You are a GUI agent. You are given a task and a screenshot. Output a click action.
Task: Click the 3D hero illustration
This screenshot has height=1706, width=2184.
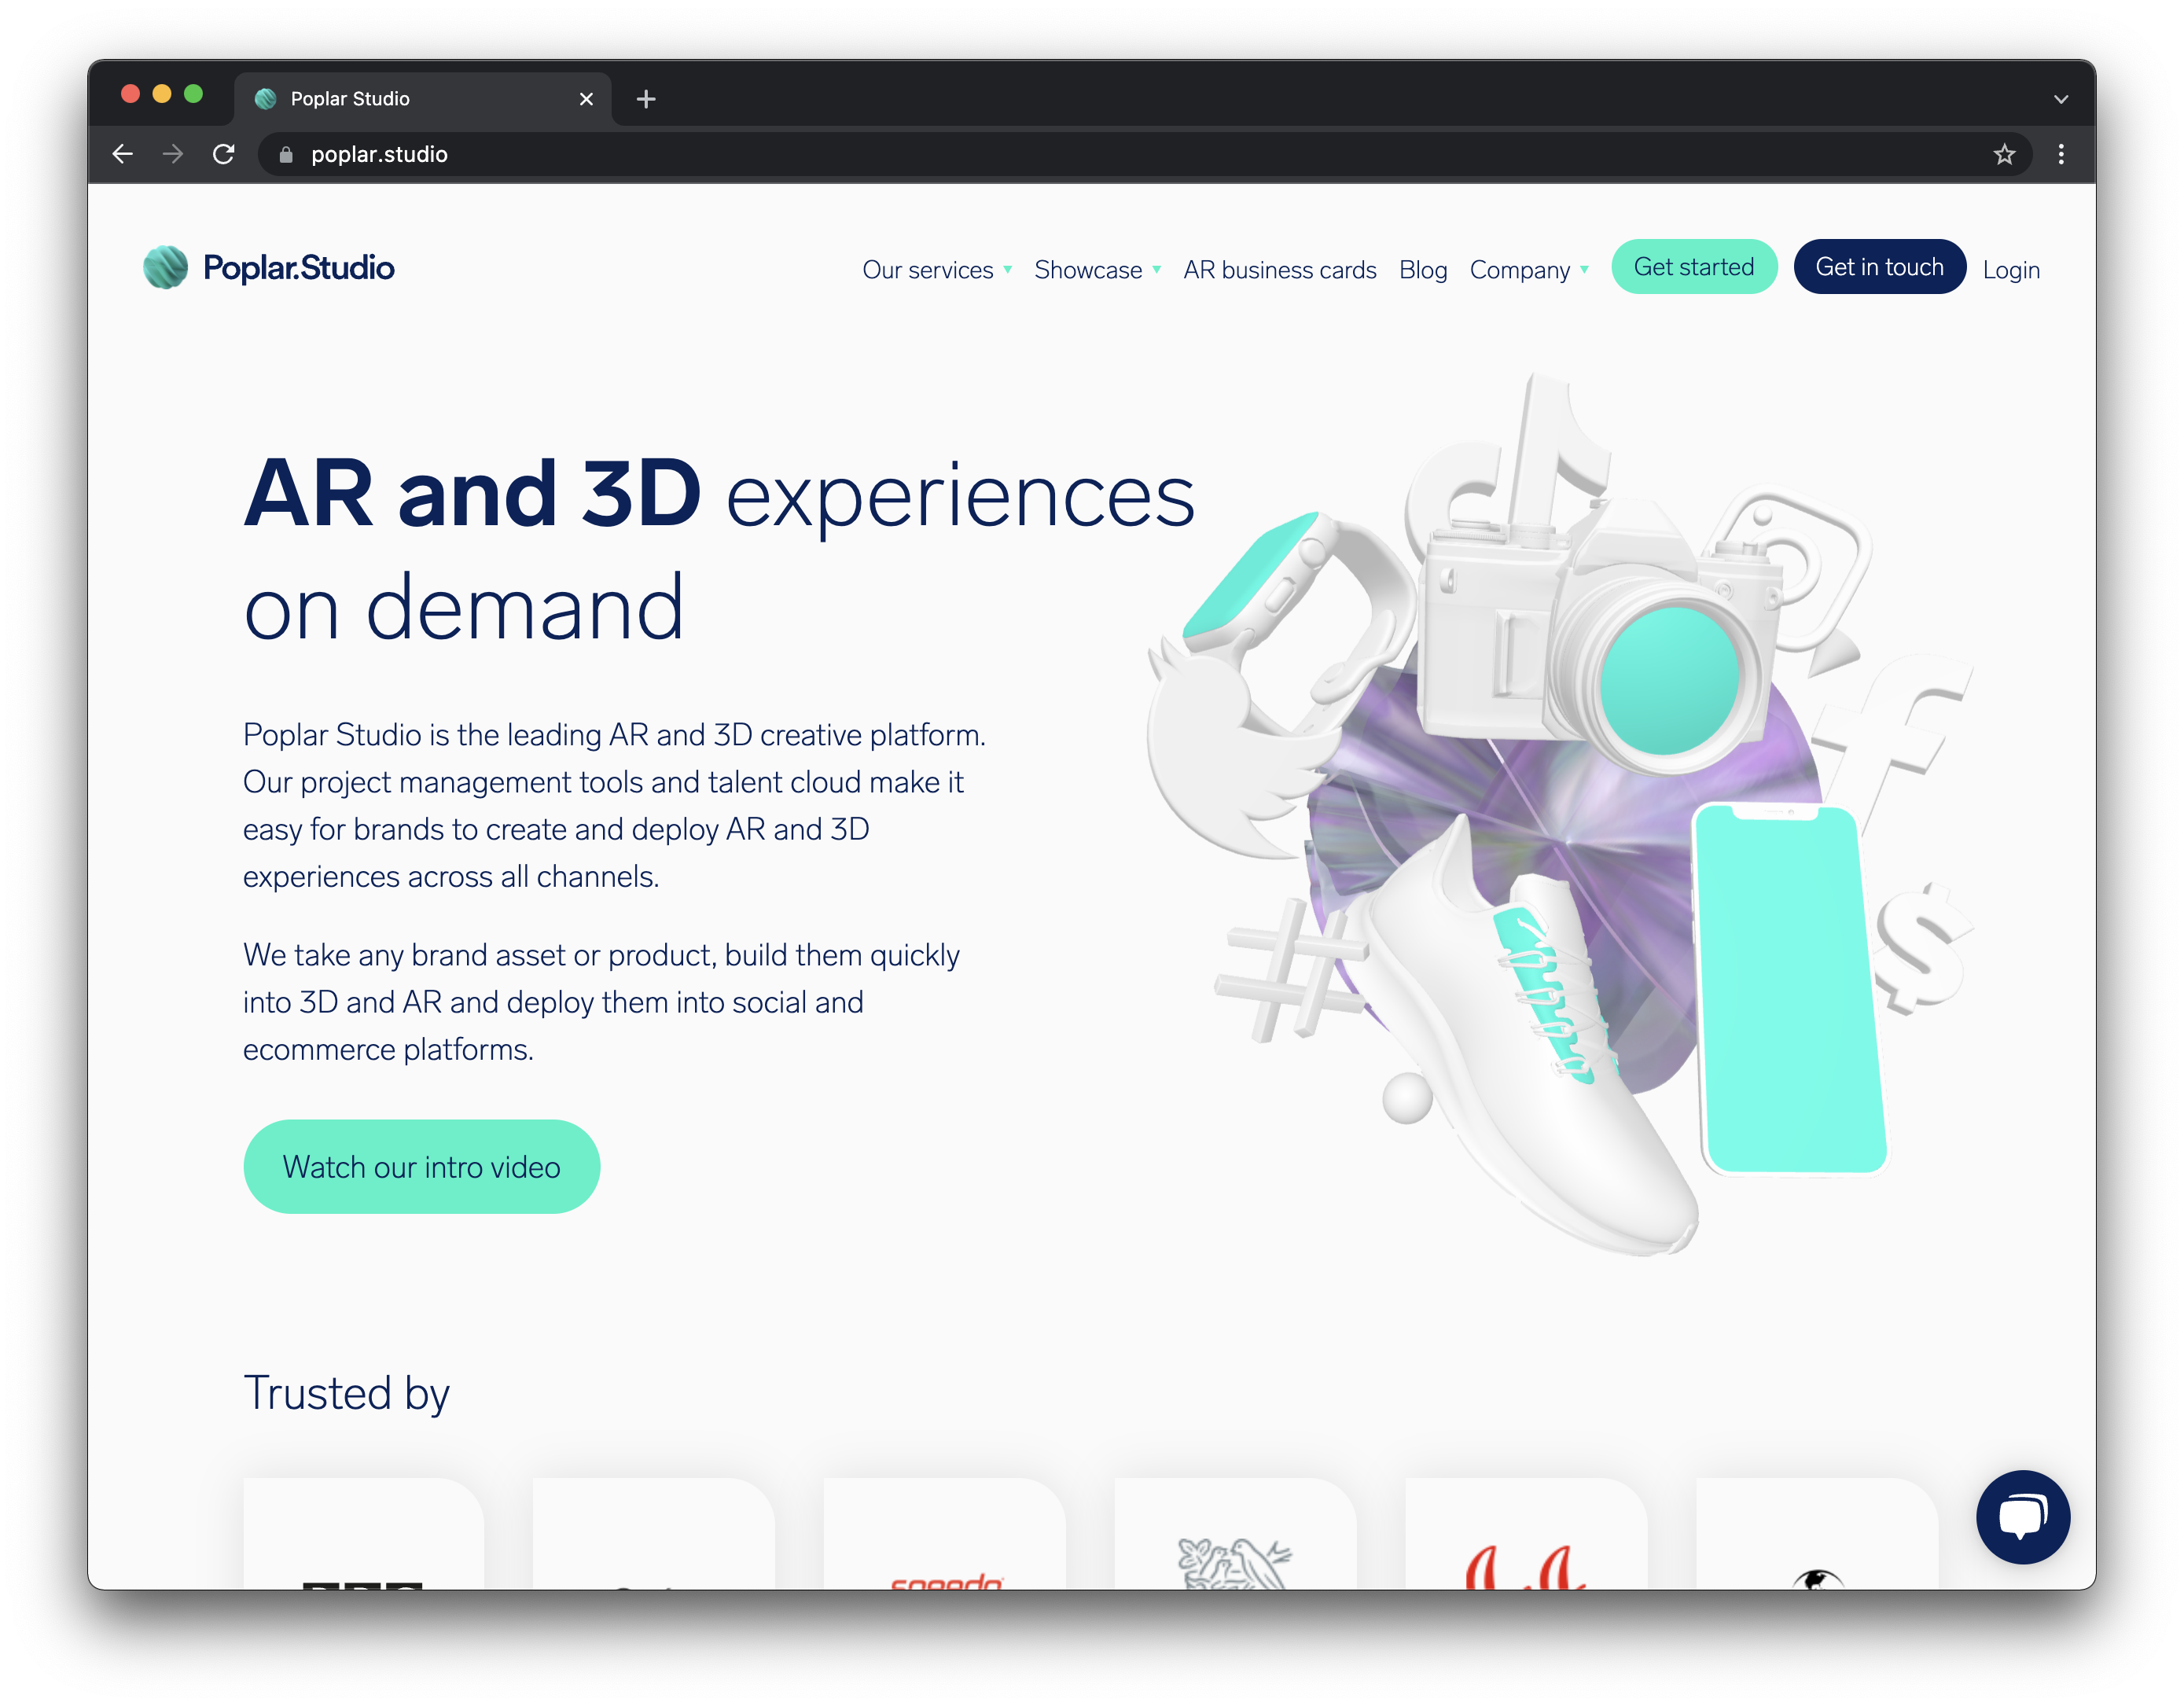1560,815
